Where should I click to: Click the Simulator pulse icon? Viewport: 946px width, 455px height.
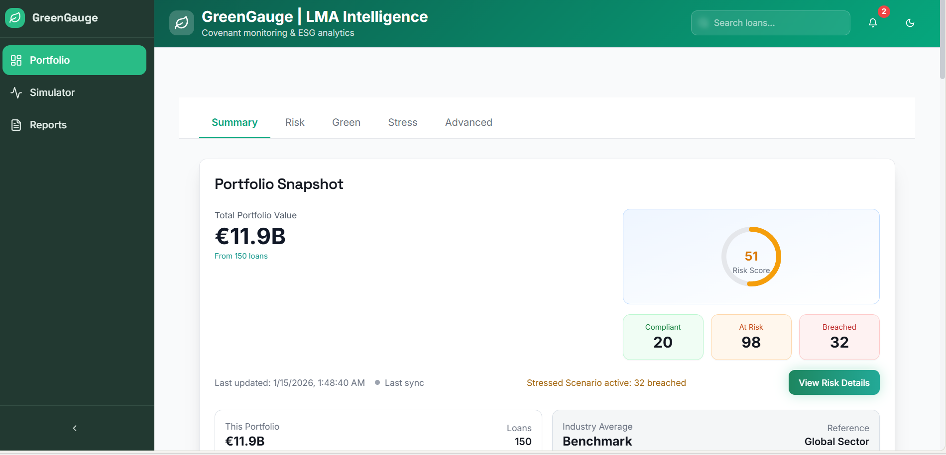(x=16, y=92)
